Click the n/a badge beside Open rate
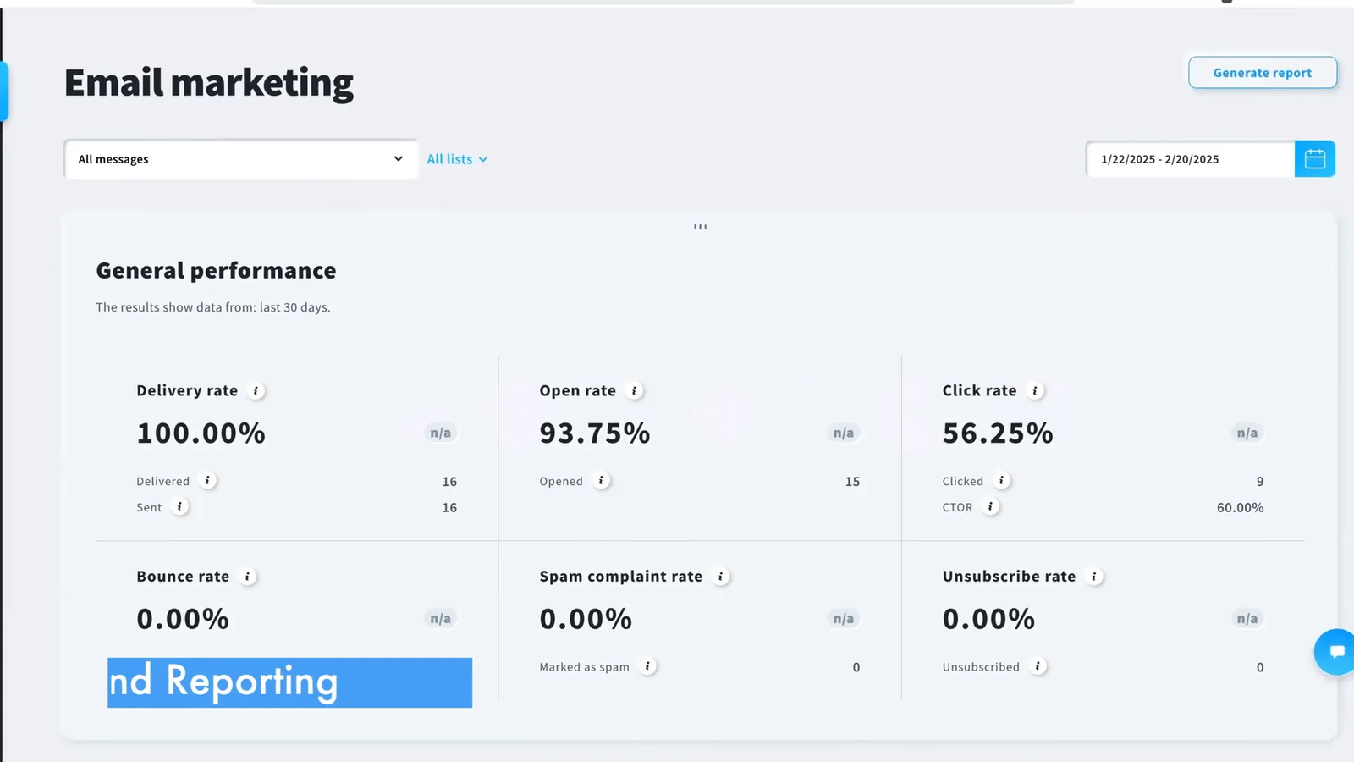The width and height of the screenshot is (1354, 762). (843, 433)
